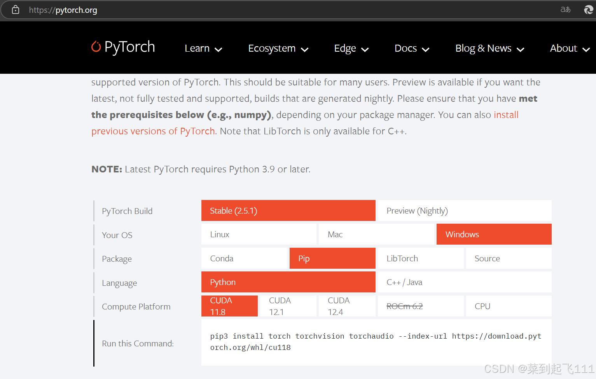Image resolution: width=596 pixels, height=379 pixels.
Task: Select C++ / Java language option
Action: pos(465,282)
